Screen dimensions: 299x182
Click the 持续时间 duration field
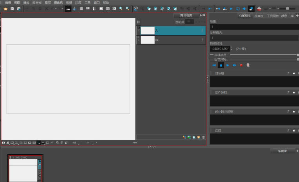pos(220,49)
